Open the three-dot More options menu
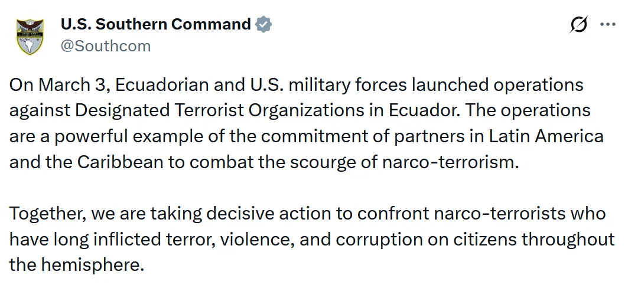The width and height of the screenshot is (628, 298). (x=607, y=25)
